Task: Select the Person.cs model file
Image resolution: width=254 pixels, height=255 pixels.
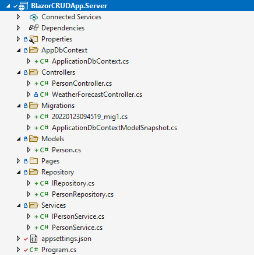Action: click(x=66, y=150)
